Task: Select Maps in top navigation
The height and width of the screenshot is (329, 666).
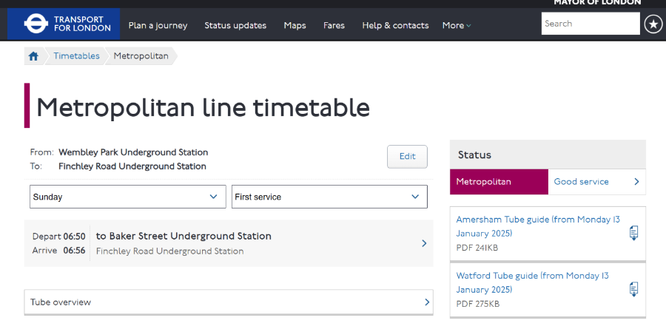Action: (295, 25)
